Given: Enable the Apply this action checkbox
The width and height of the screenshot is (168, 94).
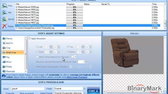Looking at the screenshot, I should pyautogui.click(x=30, y=38).
